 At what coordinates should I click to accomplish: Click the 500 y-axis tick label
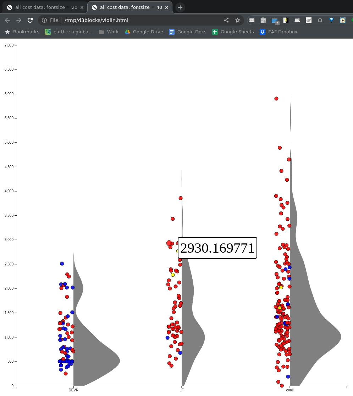(10, 361)
